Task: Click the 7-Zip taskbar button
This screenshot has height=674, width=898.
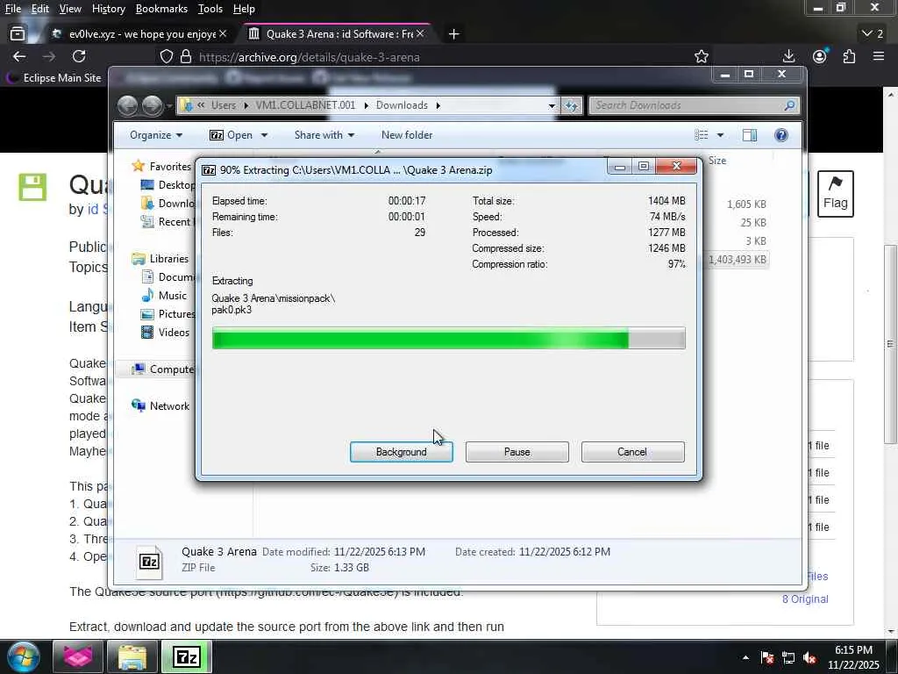Action: point(187,656)
